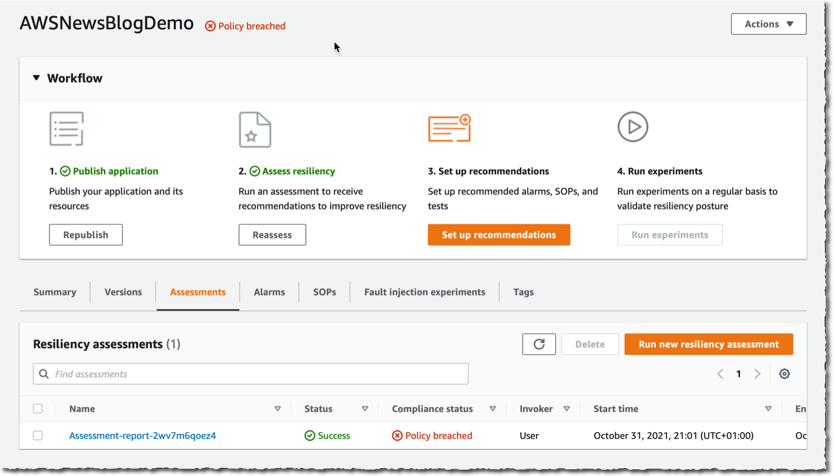Click the Assess resiliency star document icon
Screen dimensions: 834x476
point(255,129)
